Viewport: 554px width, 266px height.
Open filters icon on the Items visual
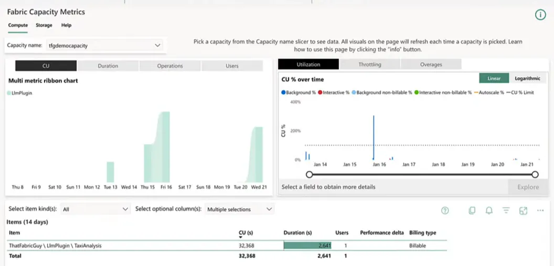(506, 210)
